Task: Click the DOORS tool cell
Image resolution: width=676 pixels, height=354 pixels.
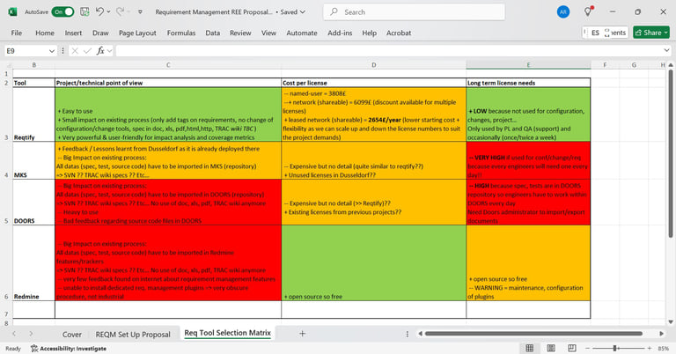Action: coord(33,203)
